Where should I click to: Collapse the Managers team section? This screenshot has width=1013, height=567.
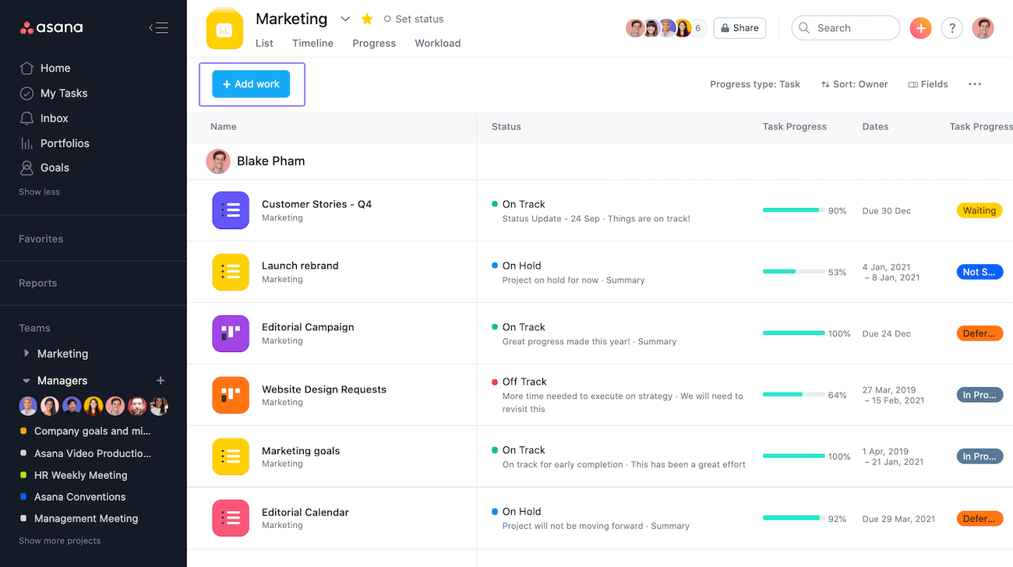tap(26, 381)
